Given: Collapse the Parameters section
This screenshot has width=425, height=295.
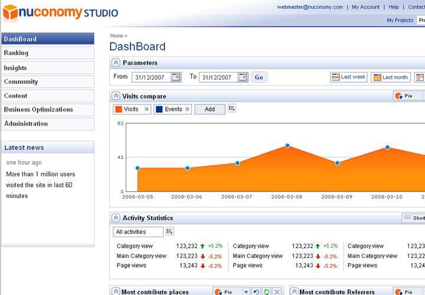Looking at the screenshot, I should (116, 63).
